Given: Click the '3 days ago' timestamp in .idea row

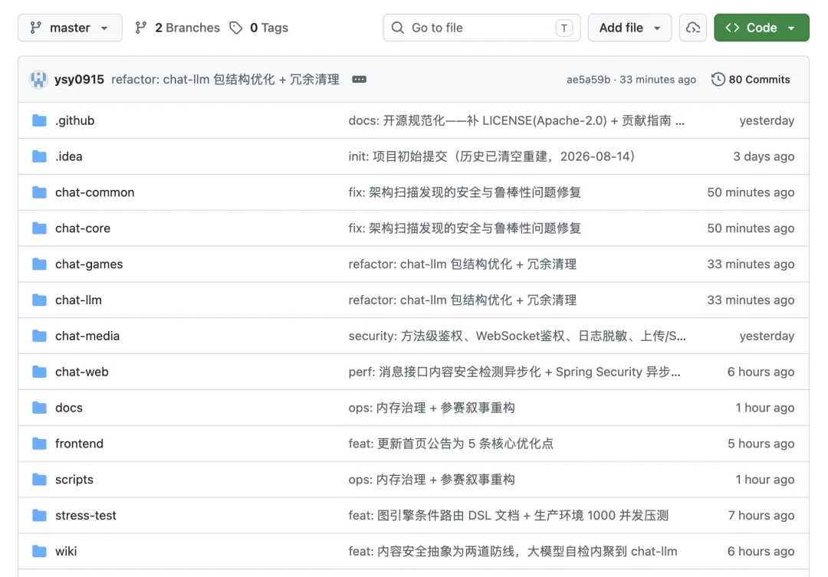Looking at the screenshot, I should (764, 156).
